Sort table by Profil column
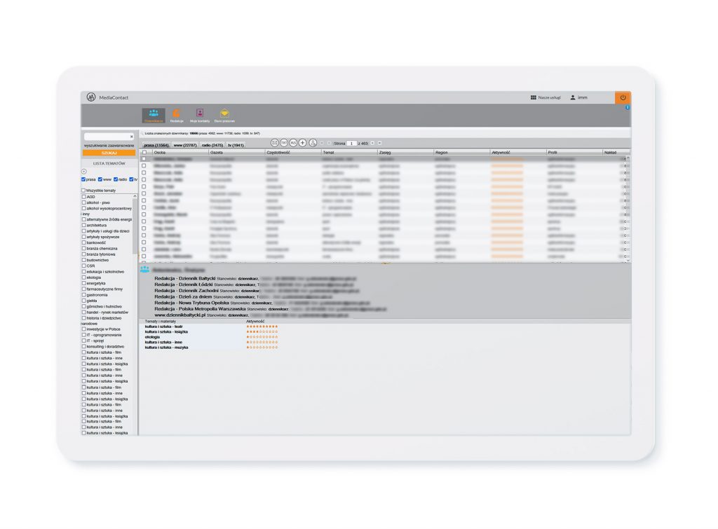The width and height of the screenshot is (718, 529). pos(575,152)
